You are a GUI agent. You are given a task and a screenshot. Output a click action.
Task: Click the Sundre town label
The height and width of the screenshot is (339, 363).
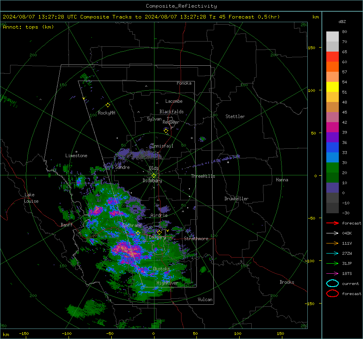123,167
